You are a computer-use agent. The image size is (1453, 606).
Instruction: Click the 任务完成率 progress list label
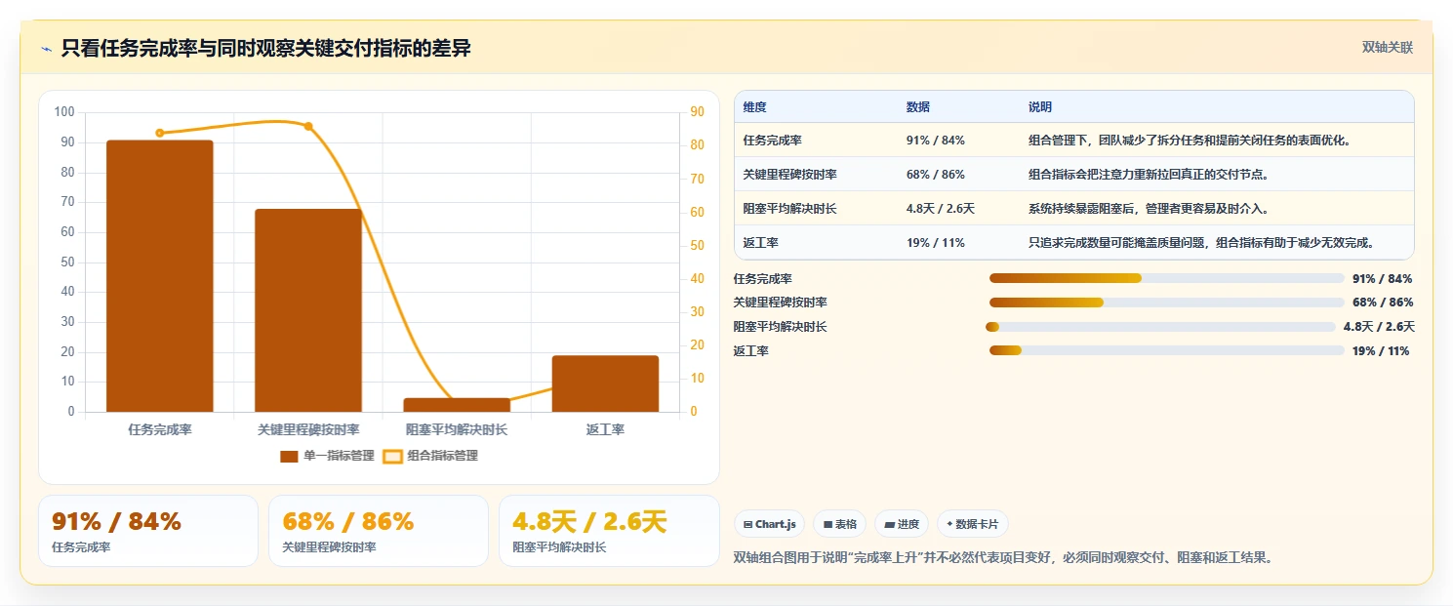click(x=763, y=278)
